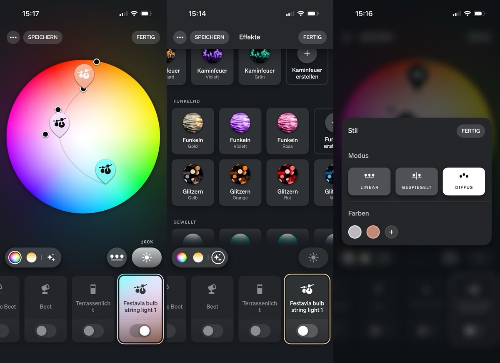Tap the plus icon on Kaminfeuer erstellen
500x363 pixels.
(x=307, y=54)
